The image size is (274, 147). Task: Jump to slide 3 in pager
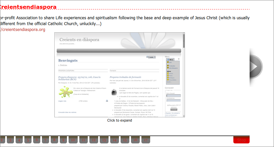coord(10,140)
